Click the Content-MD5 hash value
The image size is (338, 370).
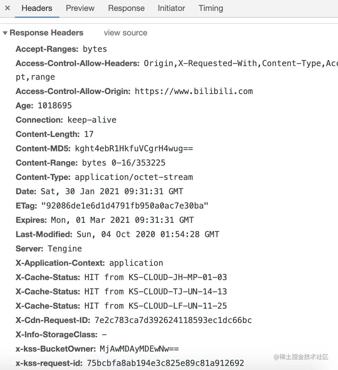pos(134,149)
